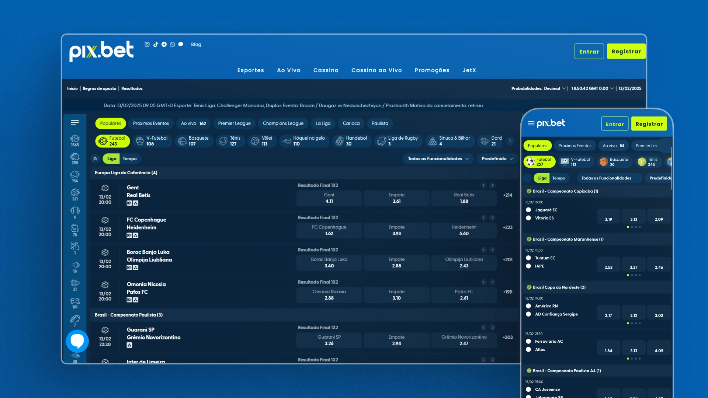Select sidebar volleyball icon with 321
The height and width of the screenshot is (398, 708).
coord(75,195)
